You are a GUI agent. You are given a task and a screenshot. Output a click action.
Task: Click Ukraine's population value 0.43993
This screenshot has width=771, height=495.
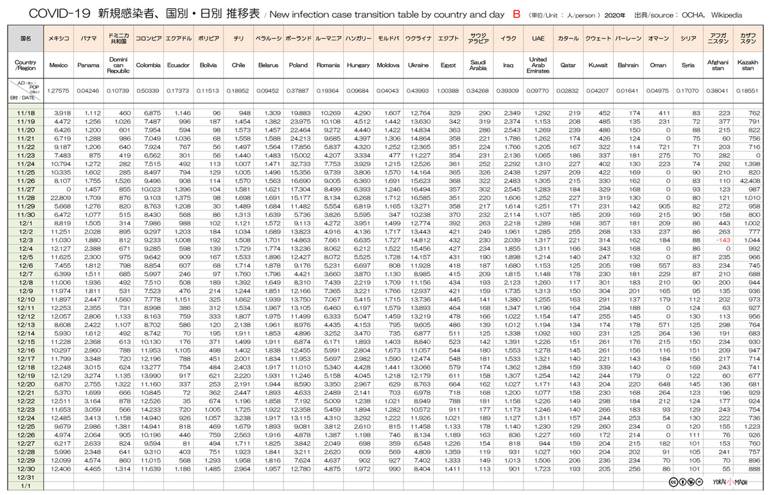click(419, 91)
